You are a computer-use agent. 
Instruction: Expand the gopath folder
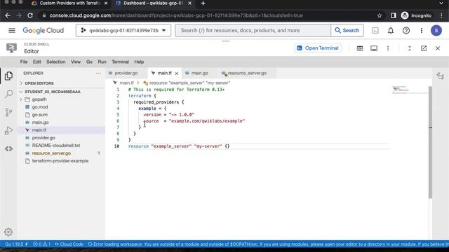[39, 99]
